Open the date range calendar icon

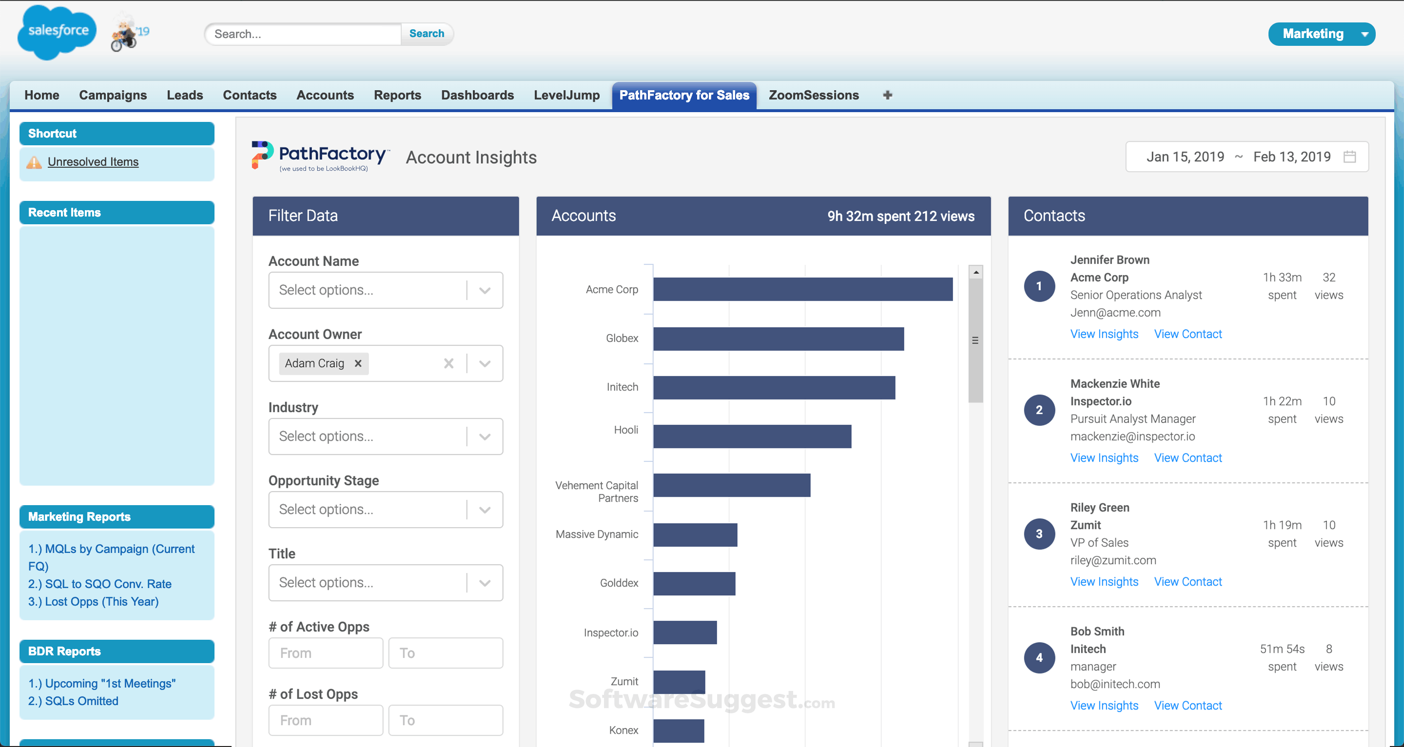coord(1350,157)
